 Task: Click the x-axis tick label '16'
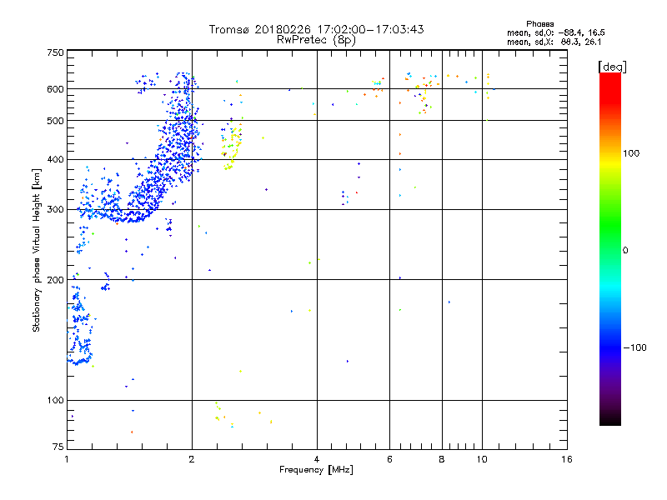point(567,459)
